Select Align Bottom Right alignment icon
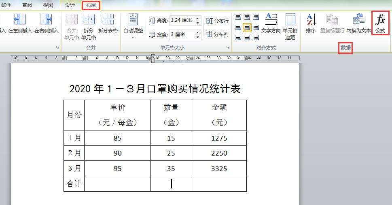The width and height of the screenshot is (392, 205). 256,38
